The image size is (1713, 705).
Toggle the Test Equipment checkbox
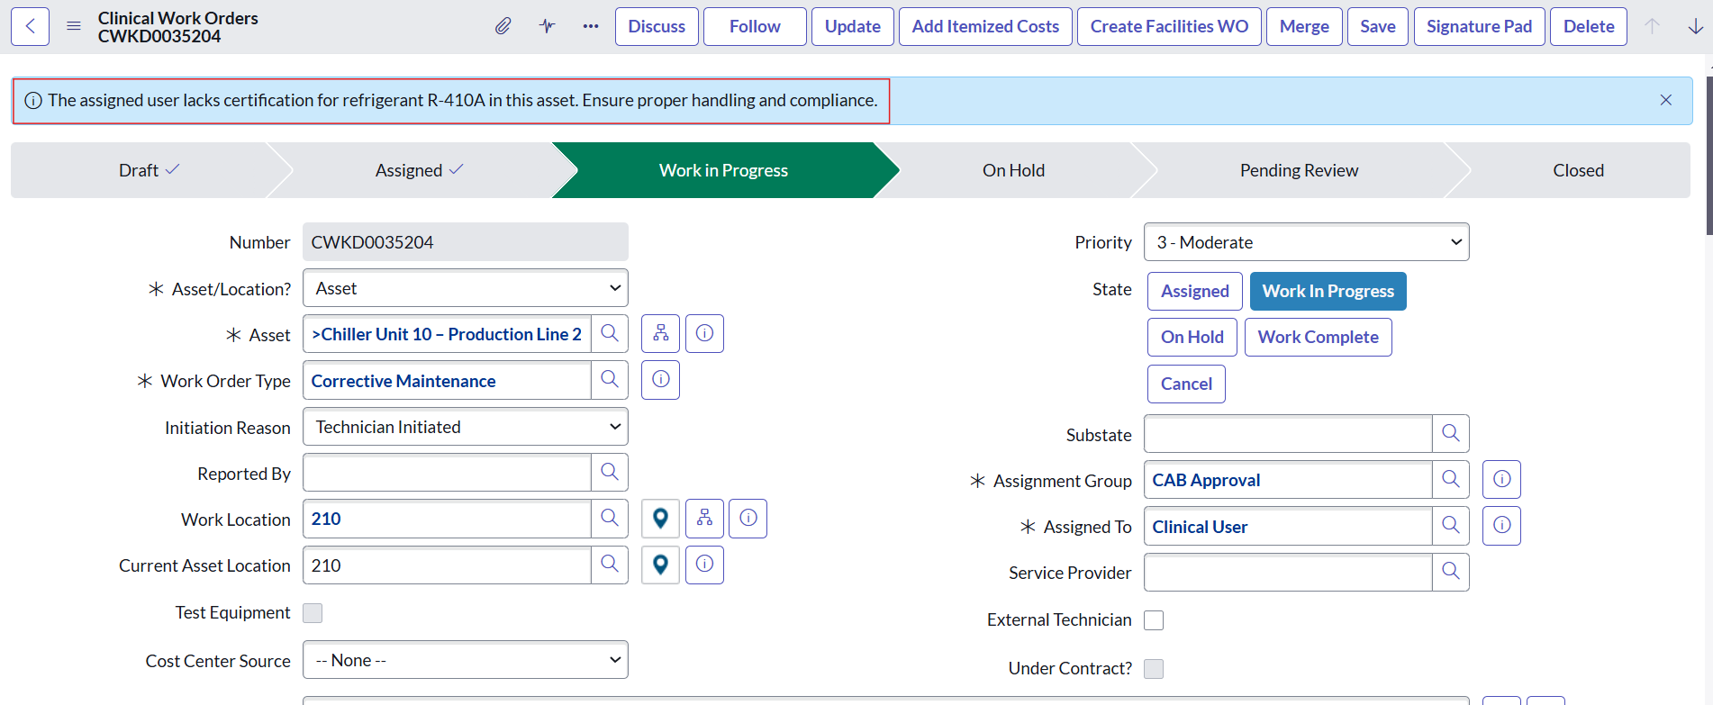pyautogui.click(x=313, y=613)
